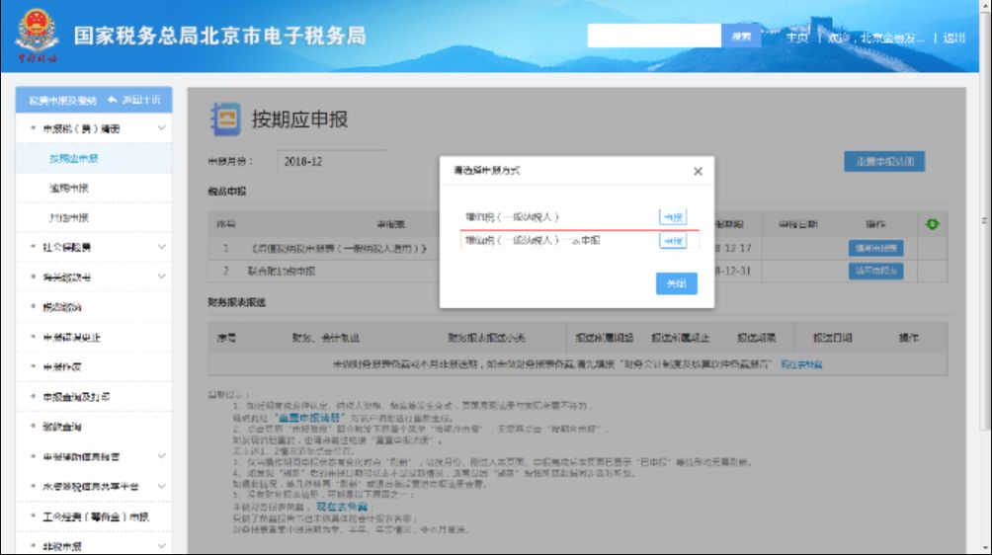Image resolution: width=992 pixels, height=555 pixels.
Task: Click 申报 button for 增值税（一般纳税人）一表申报 row
Action: (673, 240)
